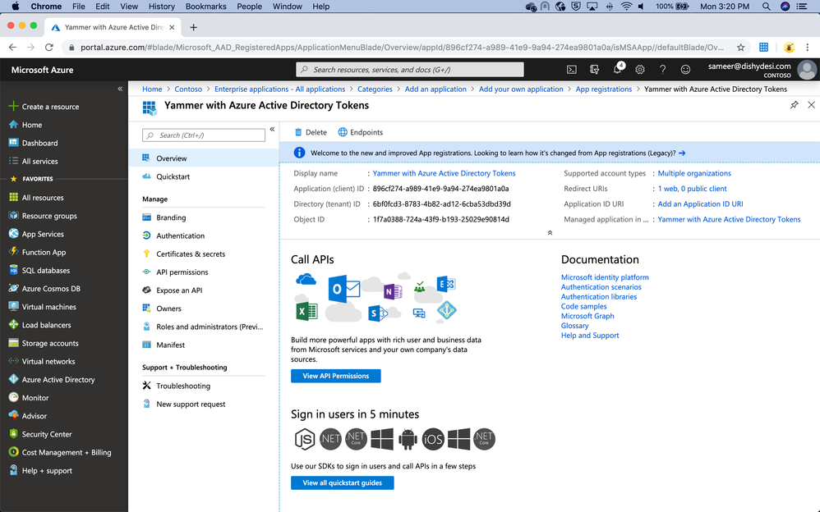Go to Contoso breadcrumb

(x=188, y=89)
